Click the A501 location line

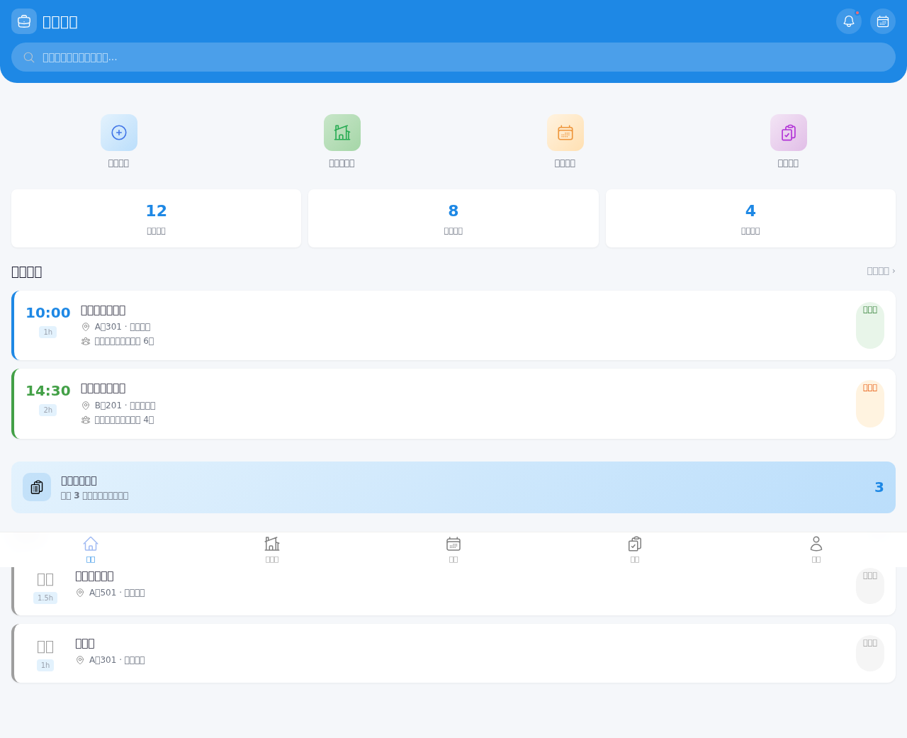pos(111,593)
